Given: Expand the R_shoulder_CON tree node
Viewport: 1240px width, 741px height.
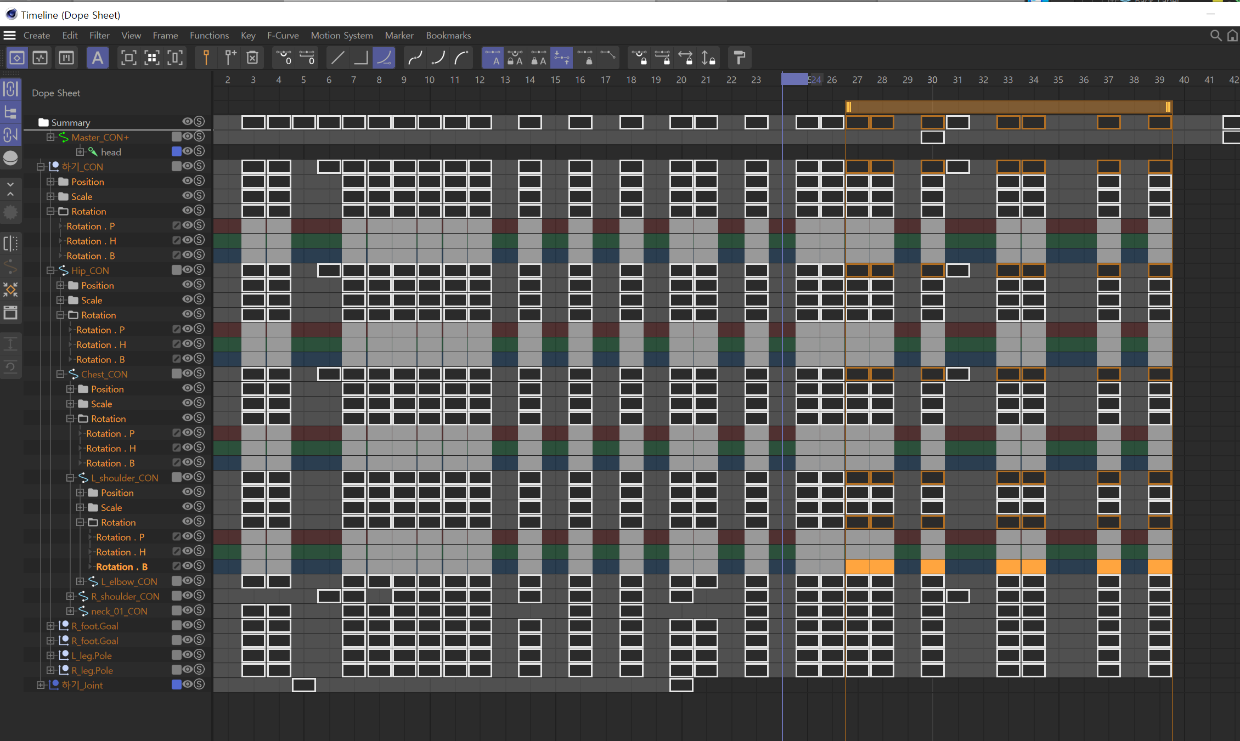Looking at the screenshot, I should tap(70, 596).
